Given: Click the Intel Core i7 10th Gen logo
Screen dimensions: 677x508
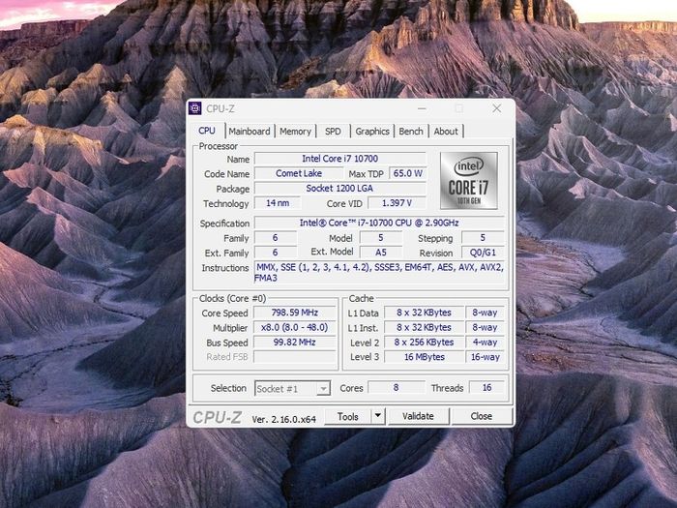Looking at the screenshot, I should click(x=468, y=181).
